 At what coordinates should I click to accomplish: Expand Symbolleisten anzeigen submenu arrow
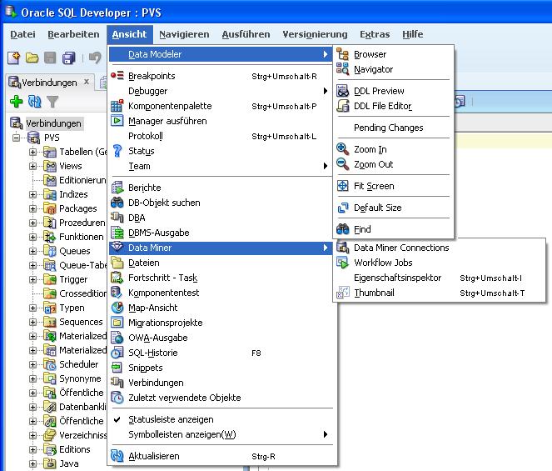tap(326, 434)
